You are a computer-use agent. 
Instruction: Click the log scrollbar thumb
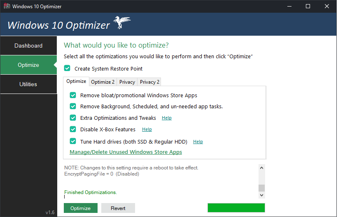262,188
